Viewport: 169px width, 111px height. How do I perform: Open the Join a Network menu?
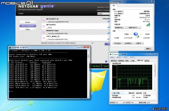coord(28,26)
